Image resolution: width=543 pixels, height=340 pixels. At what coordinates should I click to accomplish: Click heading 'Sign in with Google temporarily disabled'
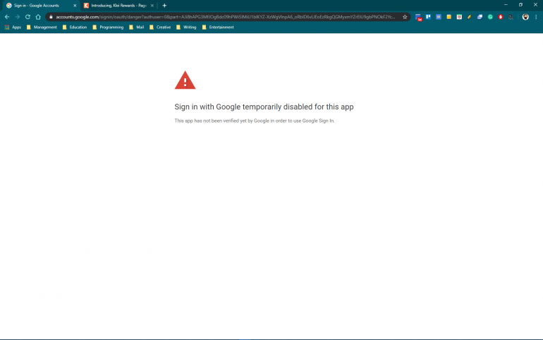pyautogui.click(x=264, y=107)
